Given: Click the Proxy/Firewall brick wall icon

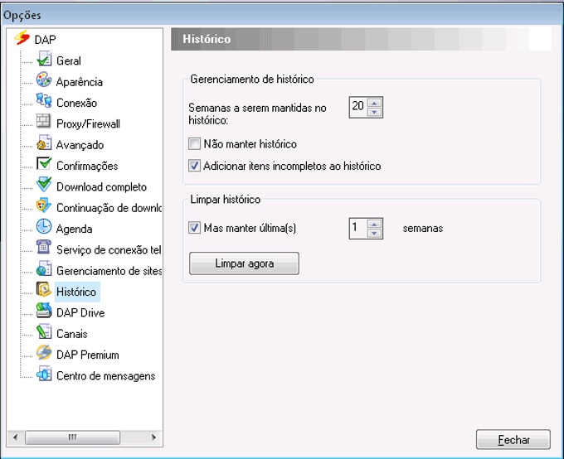Looking at the screenshot, I should tap(43, 121).
